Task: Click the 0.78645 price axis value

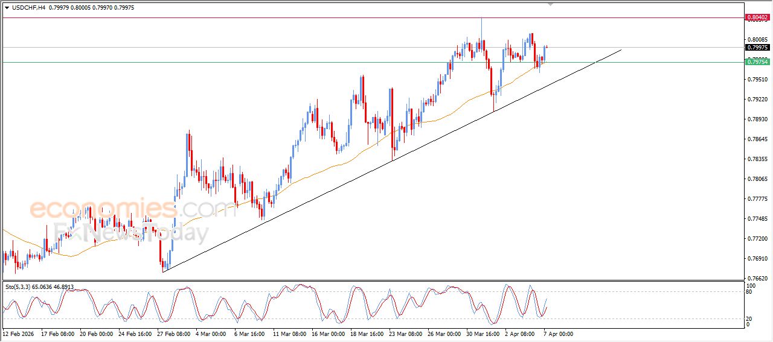Action: click(757, 139)
